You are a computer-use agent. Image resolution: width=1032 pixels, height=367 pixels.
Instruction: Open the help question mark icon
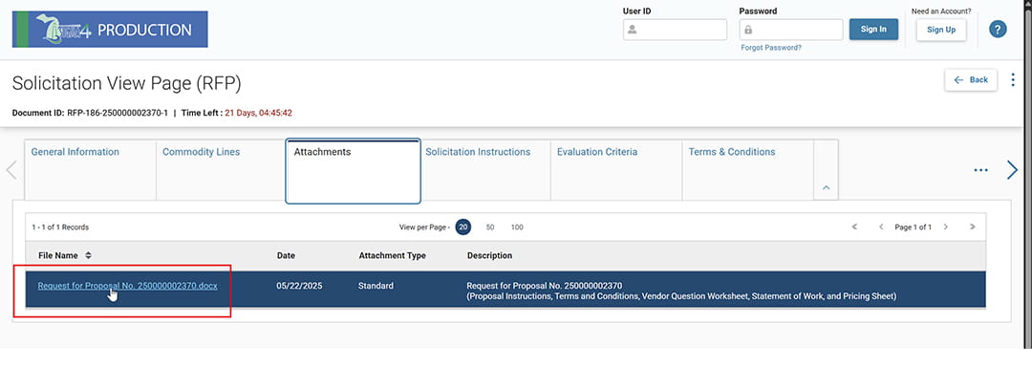998,30
